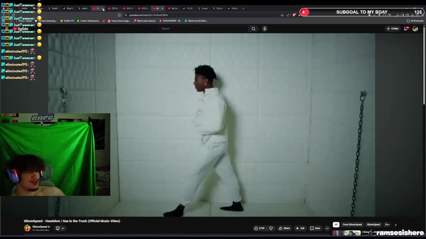The image size is (426, 239).
Task: Click the Brave Shields lion icon
Action: (x=294, y=15)
